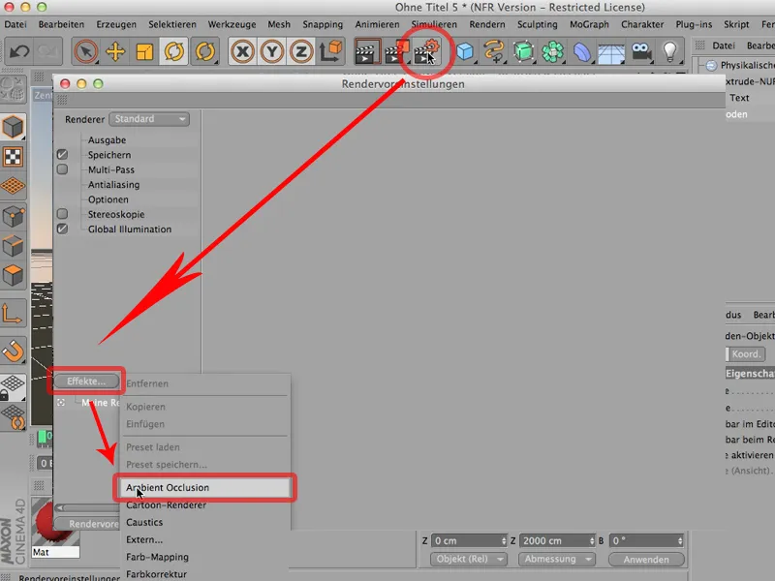Toggle the snapping magnet icon

[x=14, y=351]
